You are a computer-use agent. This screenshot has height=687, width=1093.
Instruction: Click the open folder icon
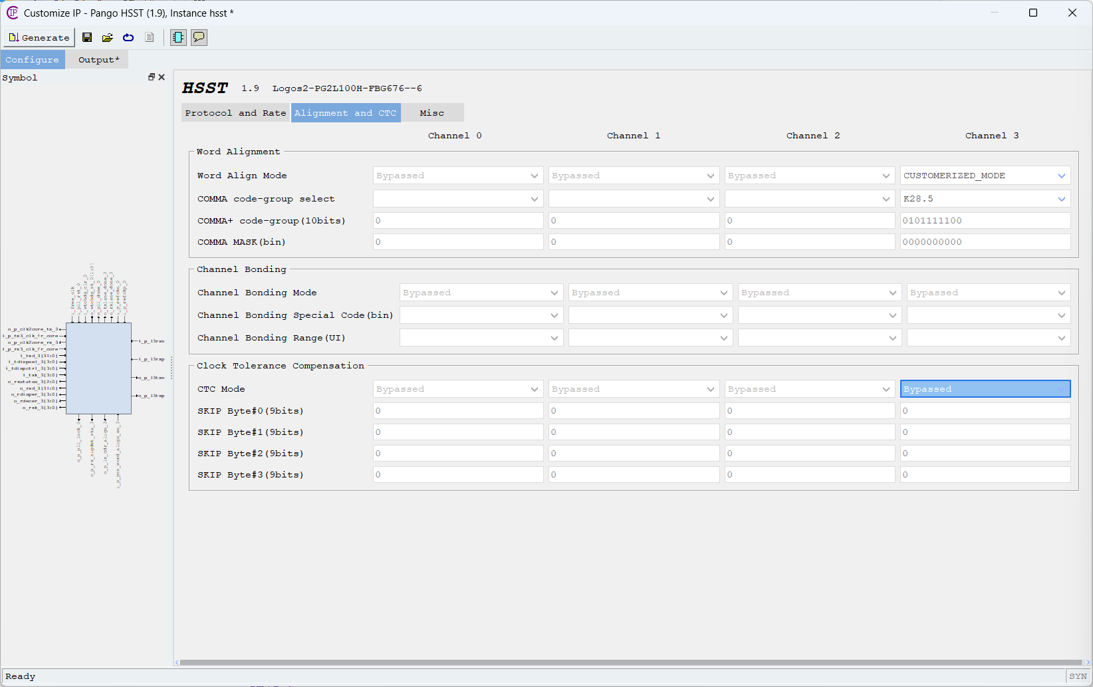pos(107,38)
